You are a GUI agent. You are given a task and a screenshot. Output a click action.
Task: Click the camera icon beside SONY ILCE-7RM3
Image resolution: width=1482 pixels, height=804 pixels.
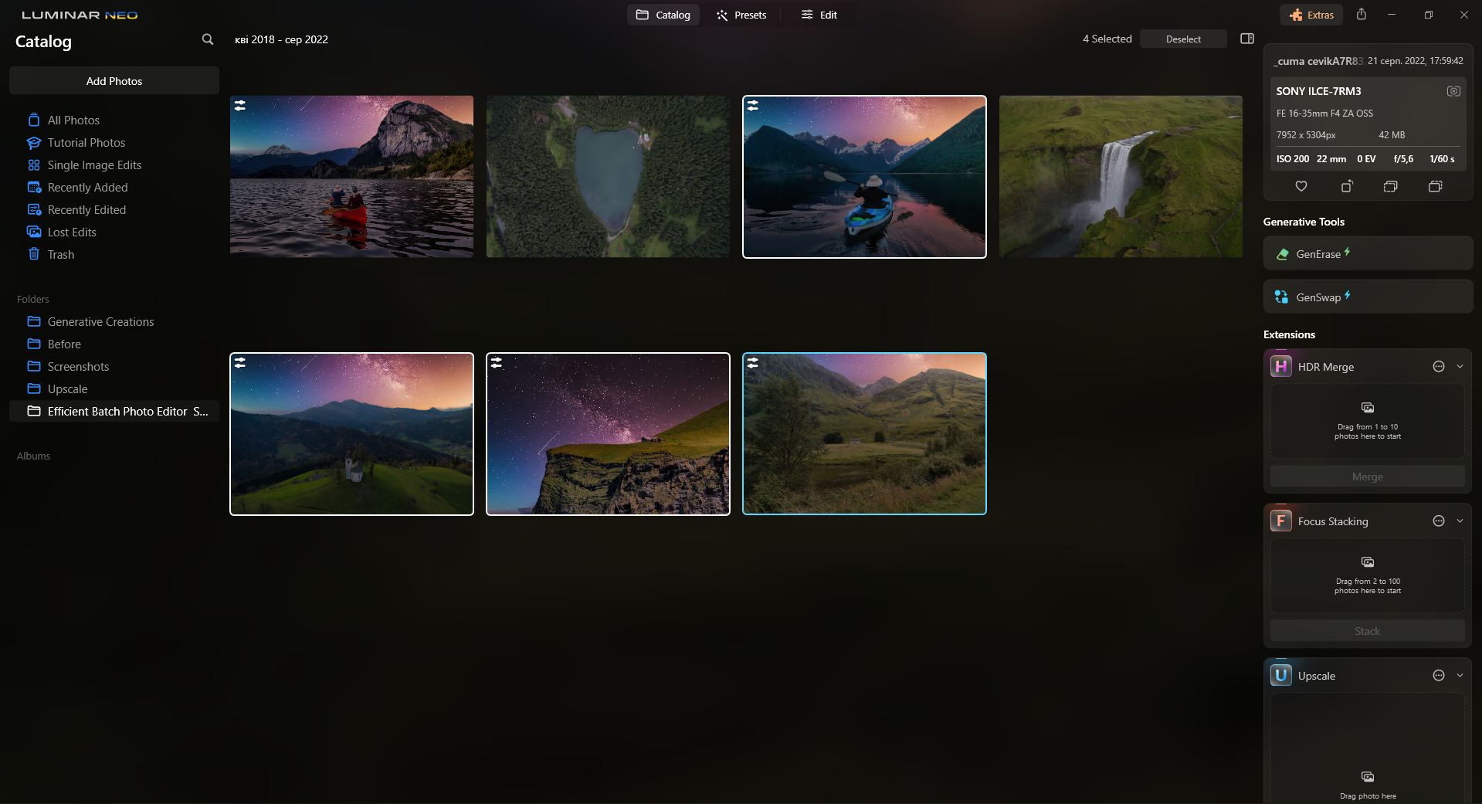coord(1453,91)
